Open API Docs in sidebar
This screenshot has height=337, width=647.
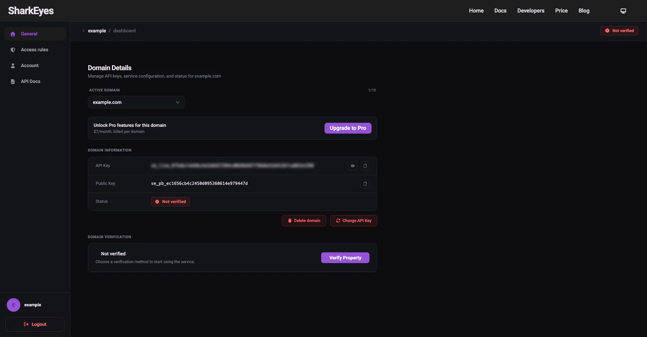coord(35,81)
